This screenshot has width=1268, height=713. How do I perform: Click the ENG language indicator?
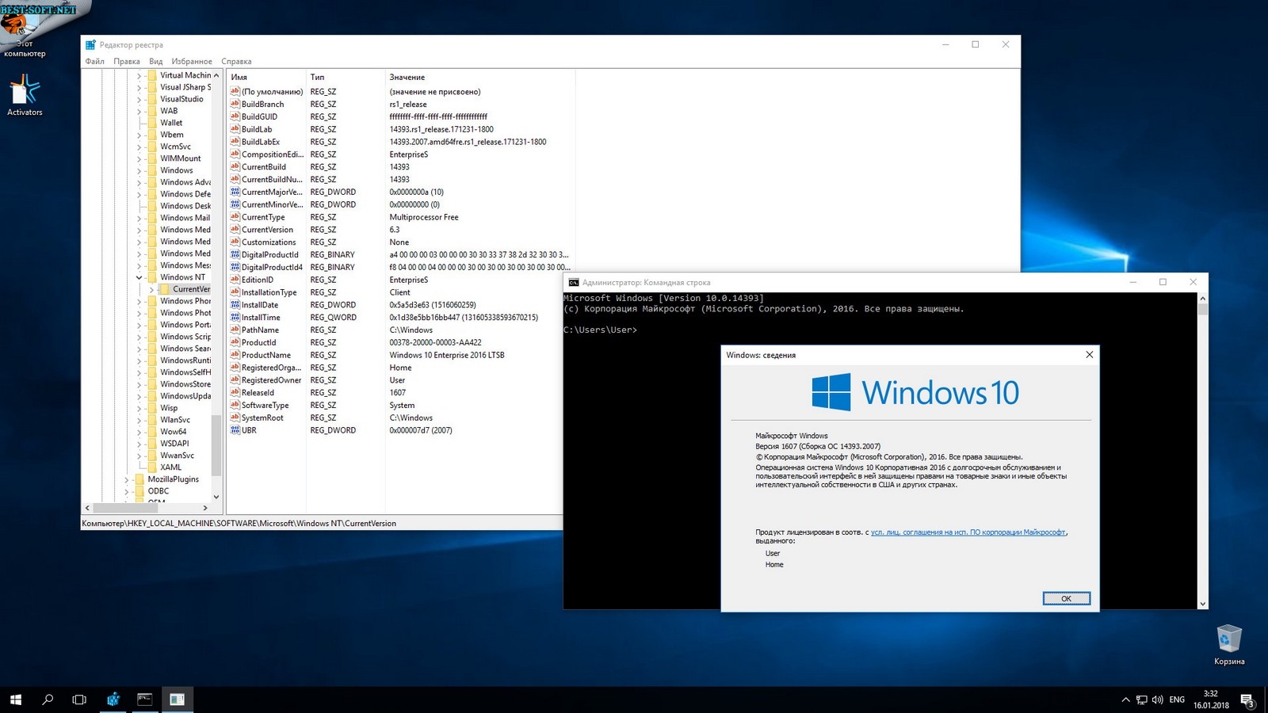point(1177,700)
